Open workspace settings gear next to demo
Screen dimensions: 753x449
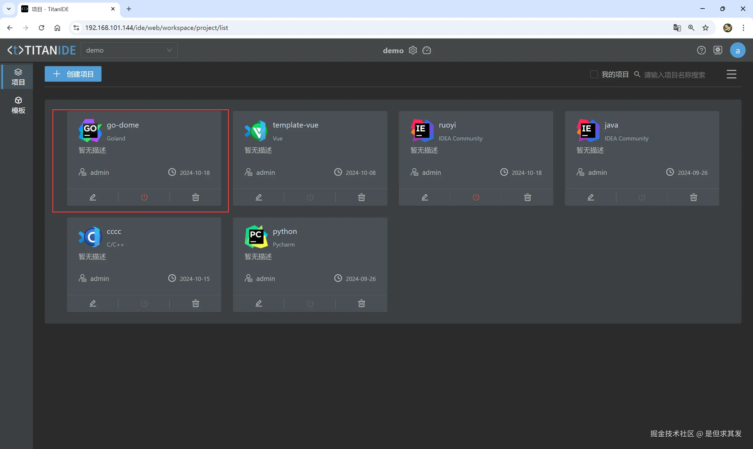tap(413, 50)
